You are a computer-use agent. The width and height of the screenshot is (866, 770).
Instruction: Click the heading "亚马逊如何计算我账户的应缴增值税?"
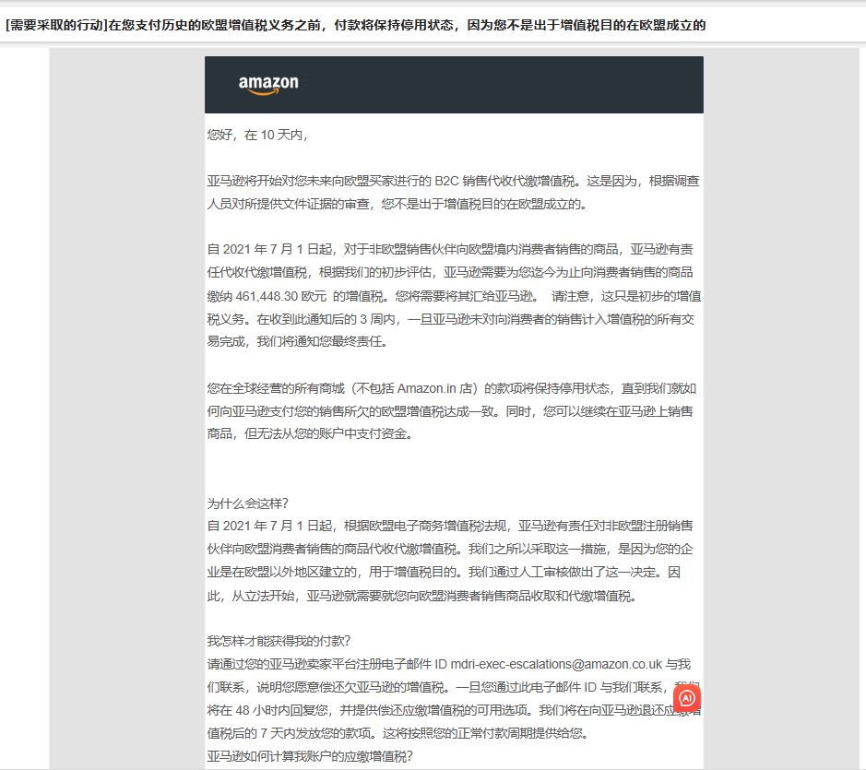point(310,757)
